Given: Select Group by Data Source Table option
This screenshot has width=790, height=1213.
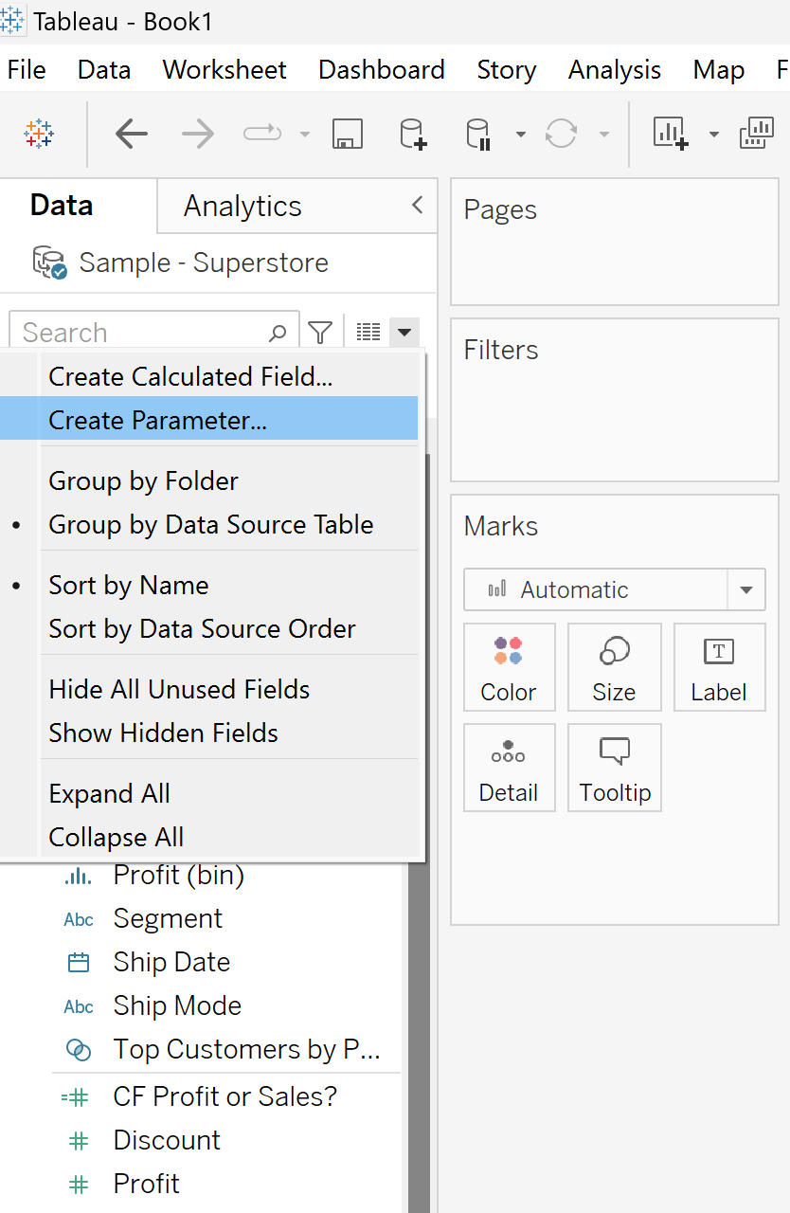Looking at the screenshot, I should tap(210, 525).
